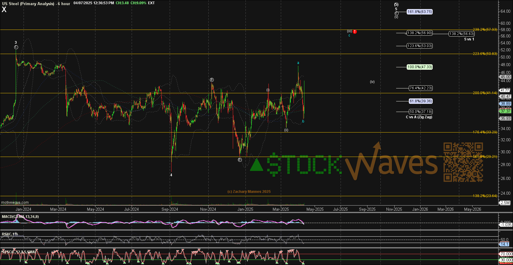Click the '5 vs 1' annotation
The width and height of the screenshot is (513, 265).
click(469, 39)
